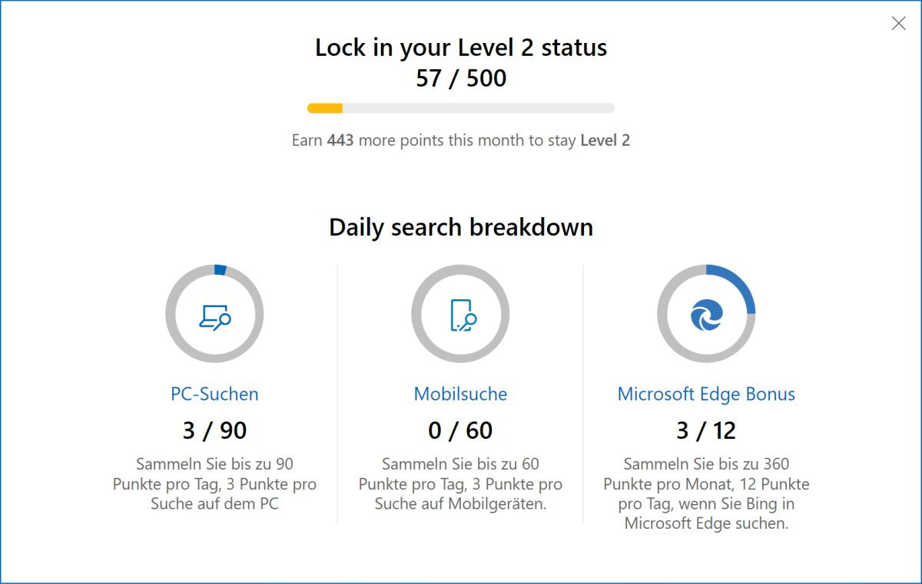Open the Microsoft Edge Bonus link

coord(706,394)
